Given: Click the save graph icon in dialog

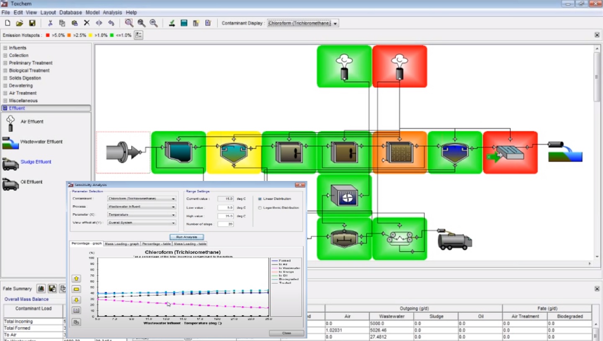Looking at the screenshot, I should [x=76, y=310].
